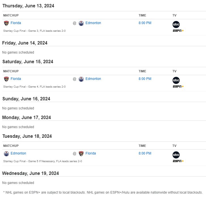Click ESPN+ logo for June 15 game

(178, 86)
